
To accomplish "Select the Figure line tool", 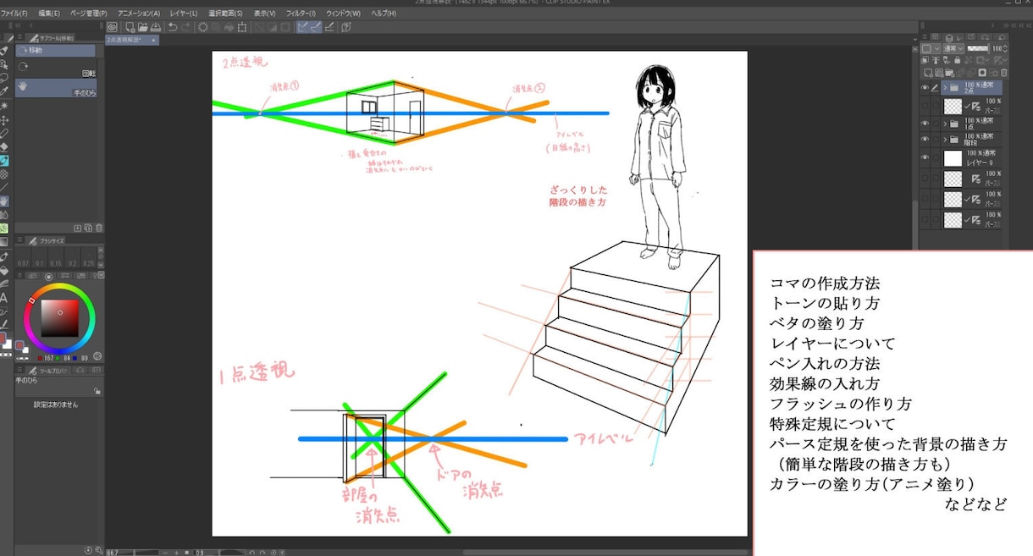I will (x=4, y=187).
